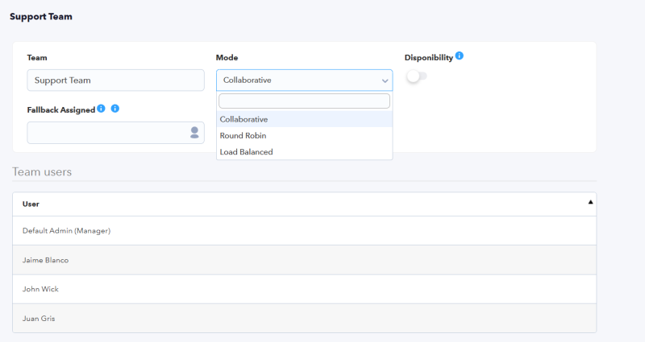Click the Team name field "Support Team"
The width and height of the screenshot is (645, 342).
coord(115,80)
